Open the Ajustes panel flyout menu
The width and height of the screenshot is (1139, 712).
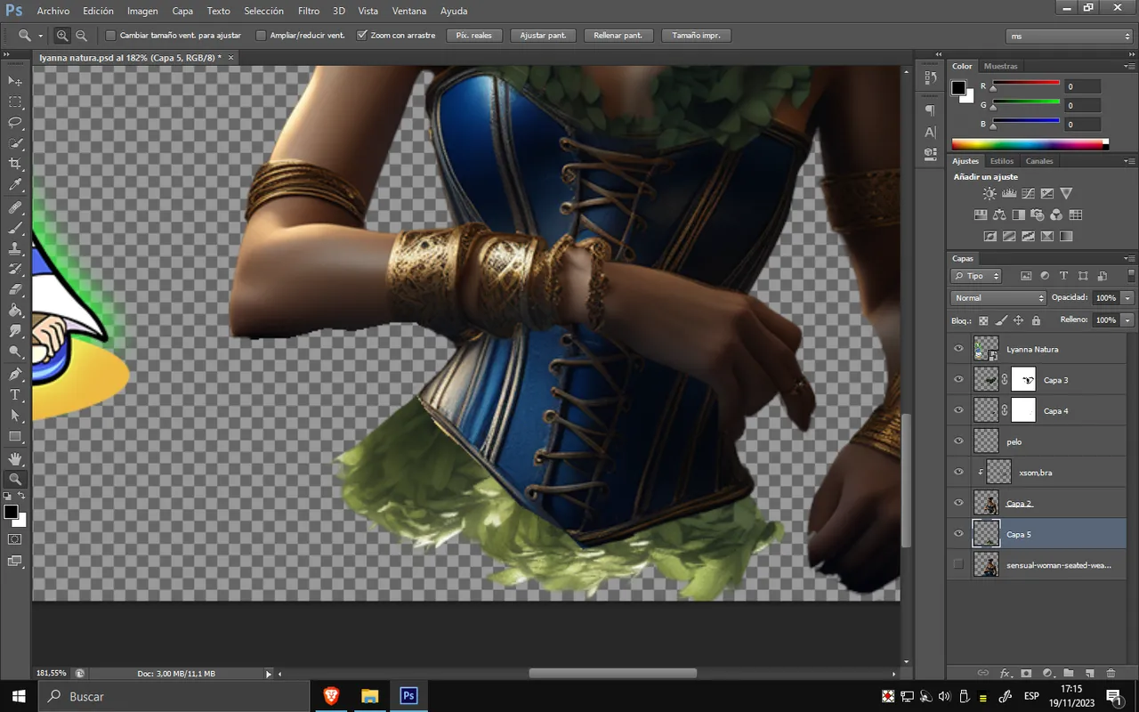[x=1130, y=161]
